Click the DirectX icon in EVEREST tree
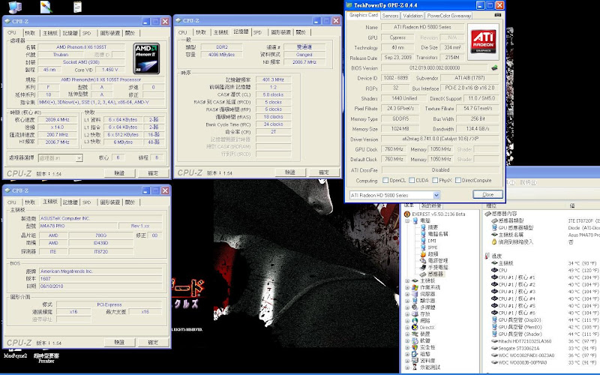Image resolution: width=600 pixels, height=375 pixels. click(415, 327)
